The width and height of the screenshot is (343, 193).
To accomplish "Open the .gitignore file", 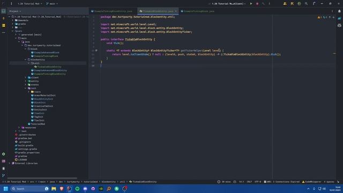I will coord(24,142).
